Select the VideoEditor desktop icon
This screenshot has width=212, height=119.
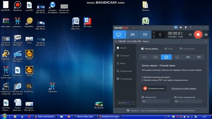coord(52,87)
